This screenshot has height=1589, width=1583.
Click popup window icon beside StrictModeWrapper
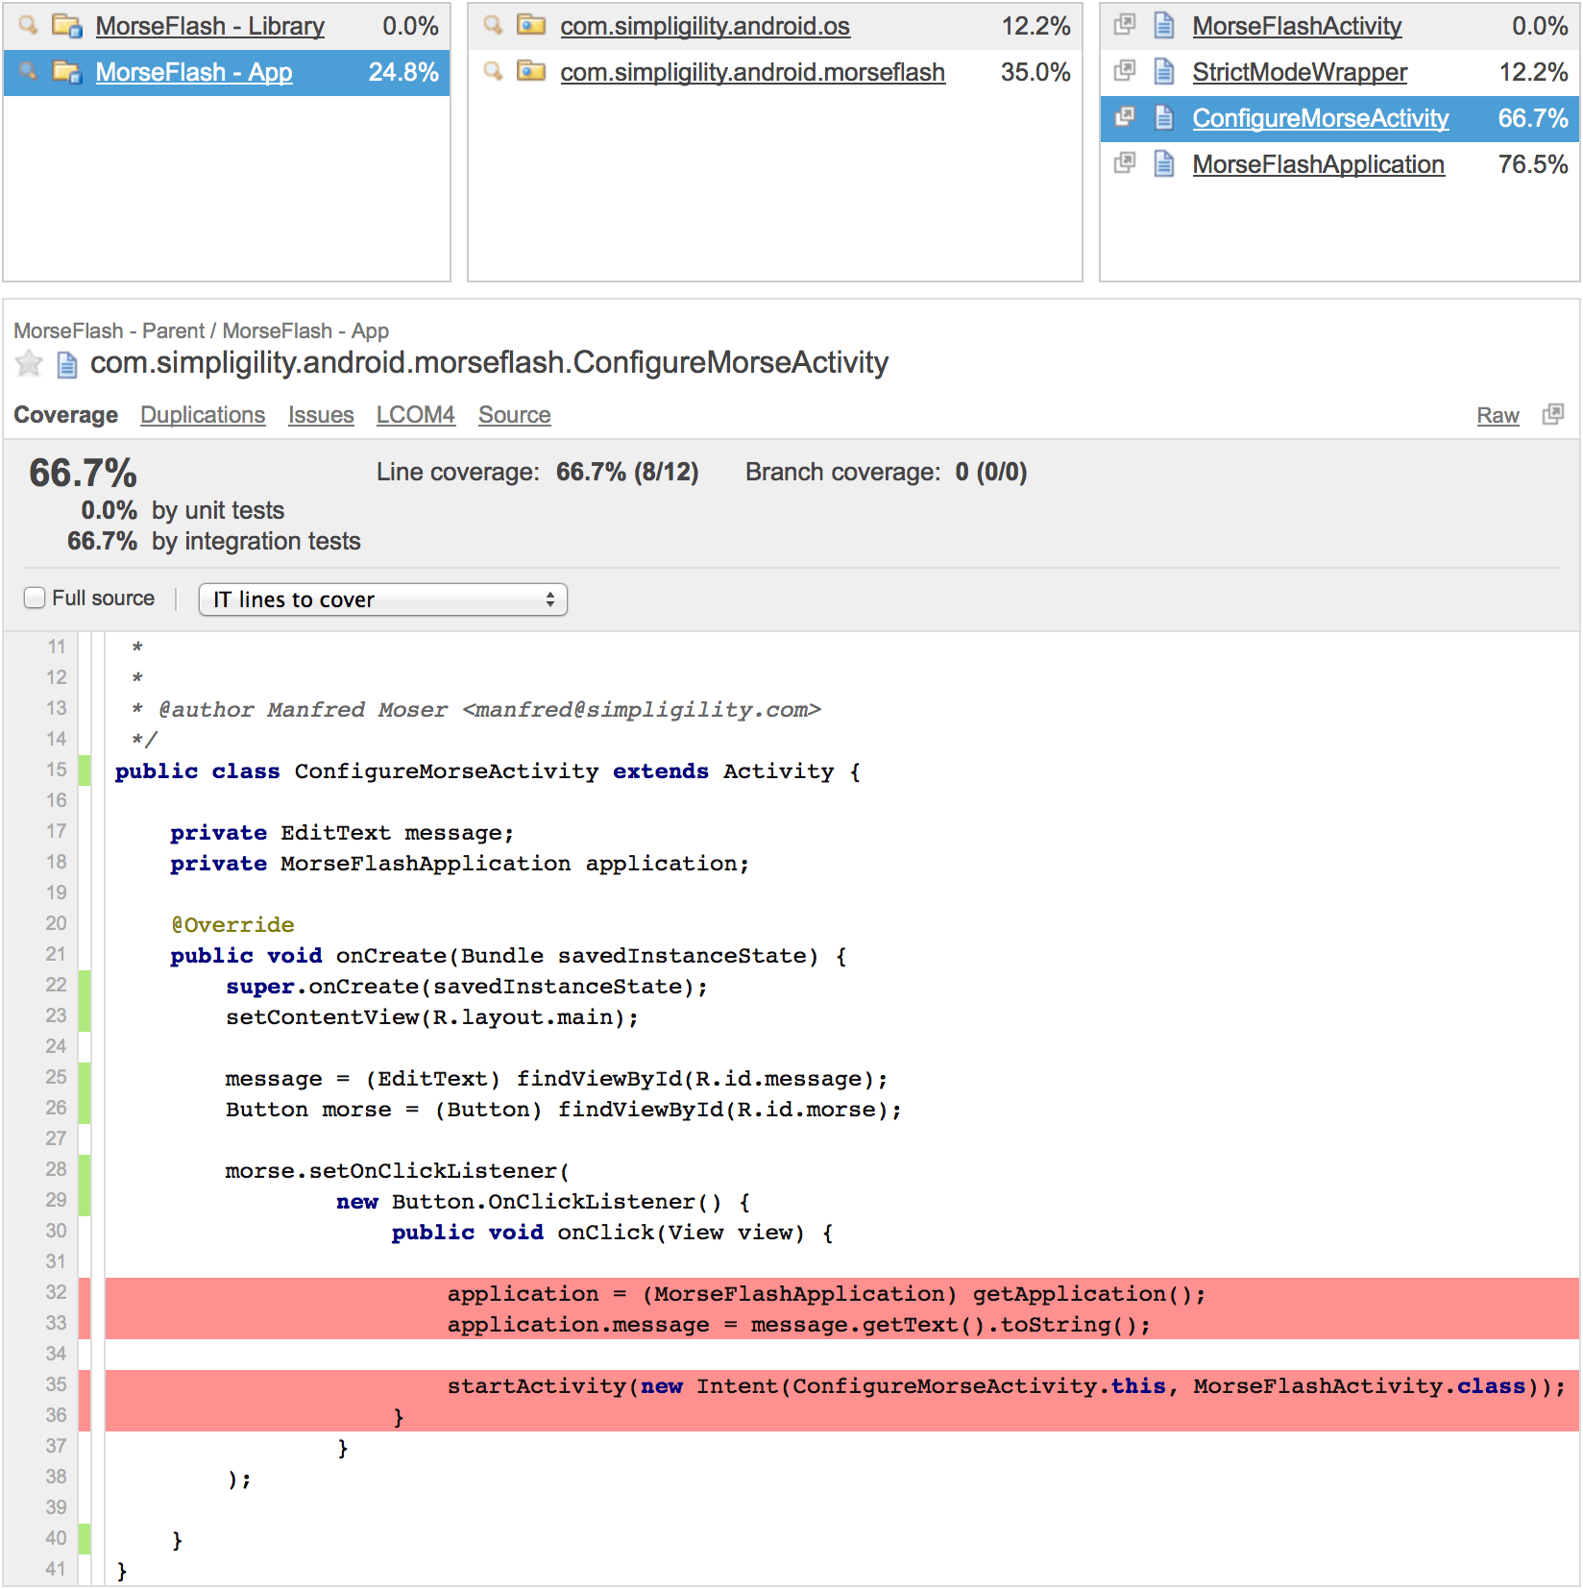coord(1124,71)
